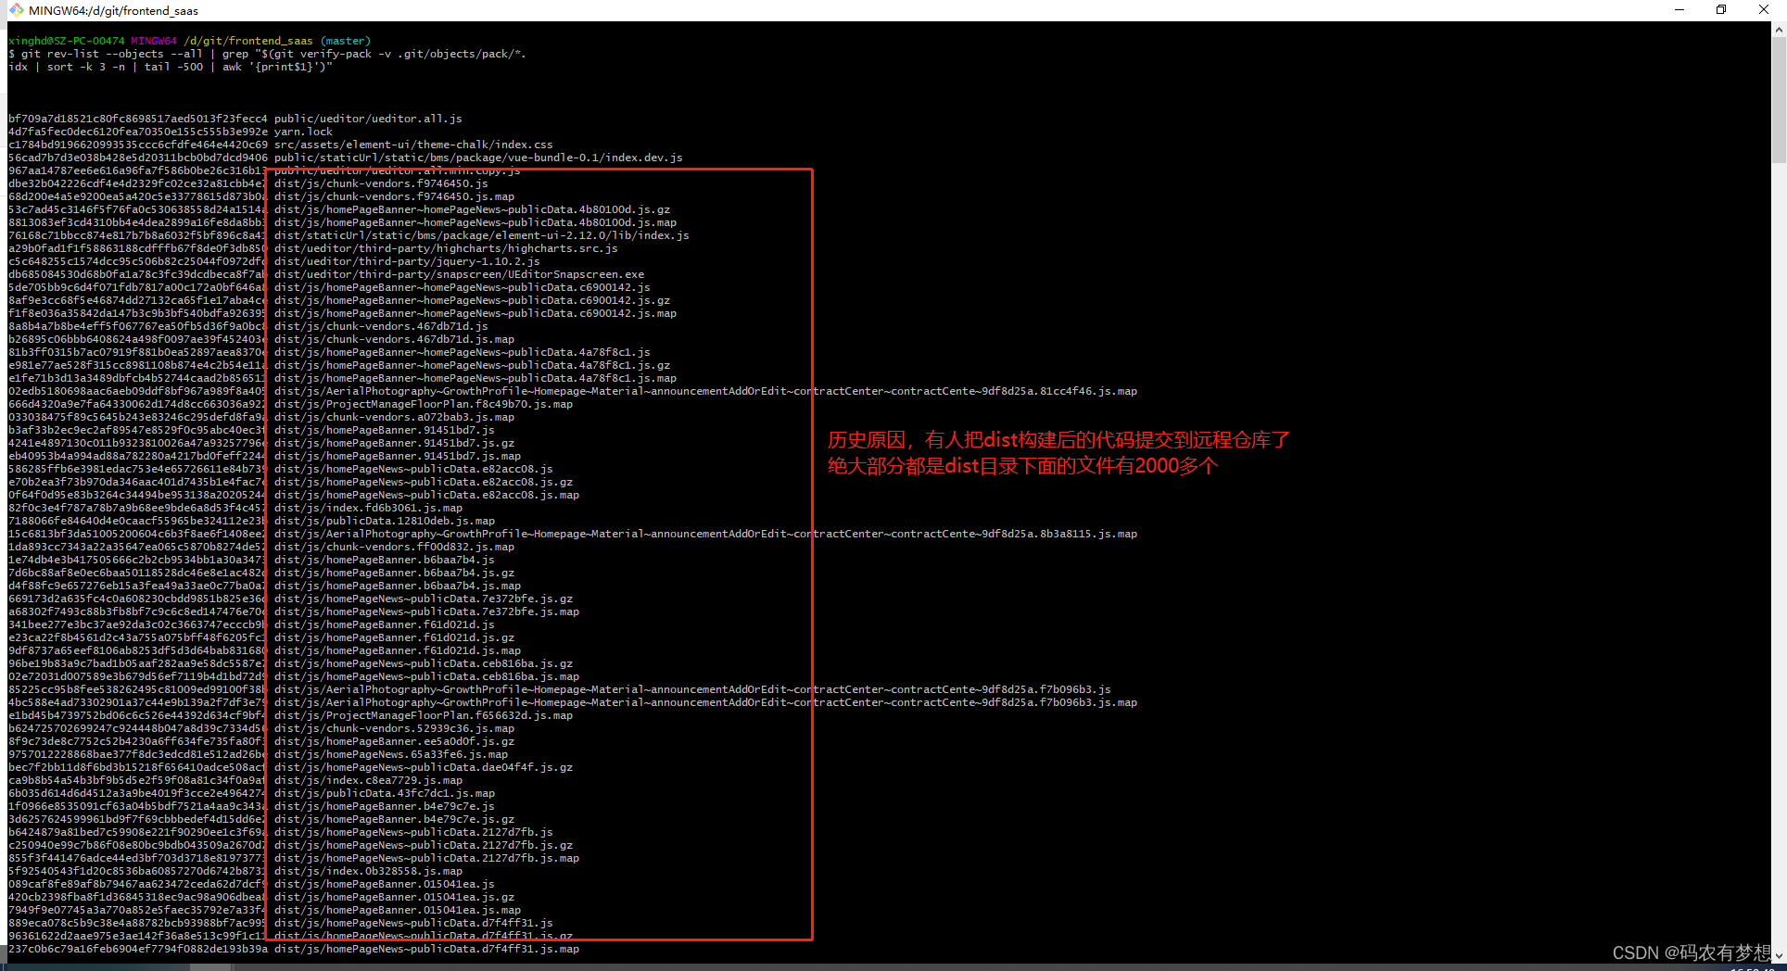
Task: Select 'ProjectManageFloorPlan.f656632d.js.map' entry
Action: tap(424, 715)
